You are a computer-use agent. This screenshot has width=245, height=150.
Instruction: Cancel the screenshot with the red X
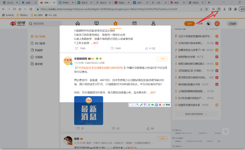[x=160, y=105]
